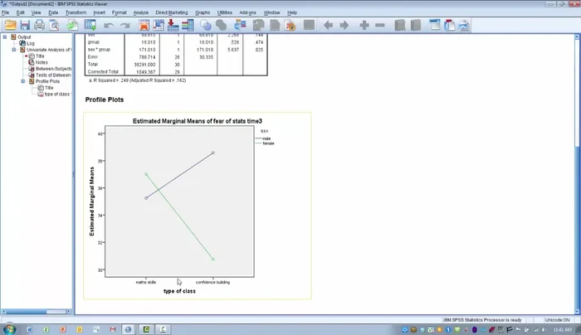This screenshot has height=335, width=581.
Task: Click the Insert Title toolbar icon
Action: [x=450, y=25]
